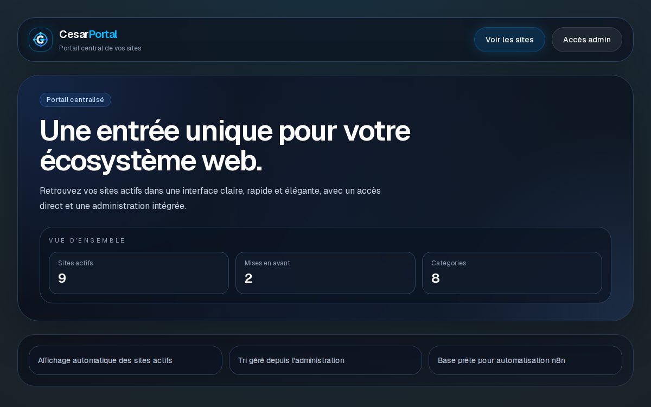
Task: Click the value 9 under Sites actifs
Action: [x=62, y=278]
